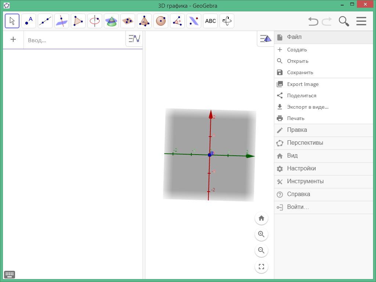The height and width of the screenshot is (282, 376).
Task: Toggle the on-screen virtual keyboard
Action: coord(10,274)
